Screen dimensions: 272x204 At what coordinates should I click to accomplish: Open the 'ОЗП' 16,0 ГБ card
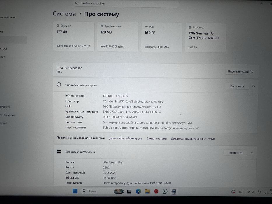pos(162,37)
